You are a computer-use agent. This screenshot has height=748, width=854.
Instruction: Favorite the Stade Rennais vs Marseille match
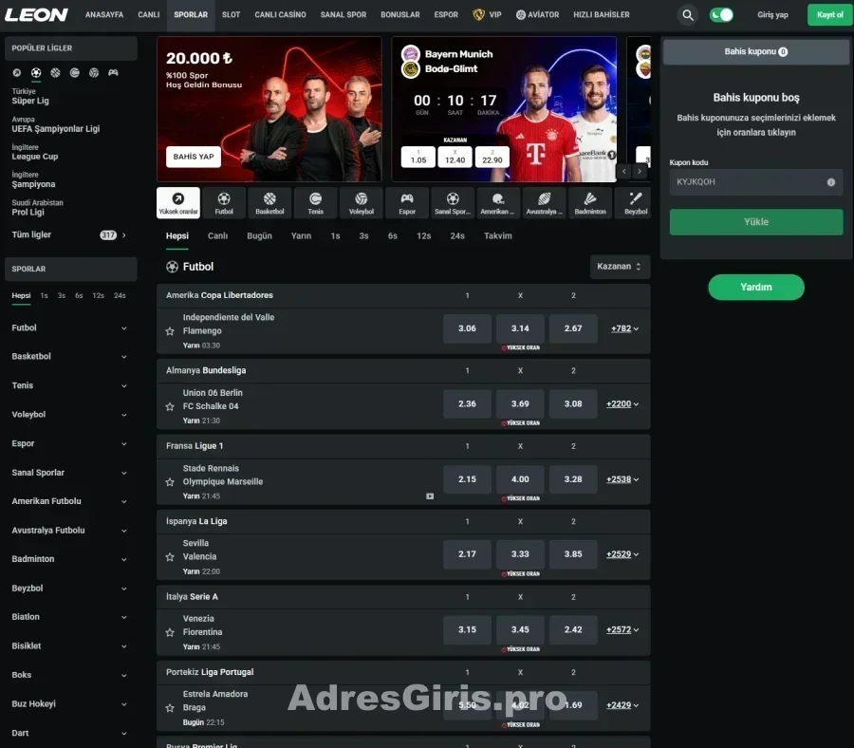pyautogui.click(x=170, y=482)
